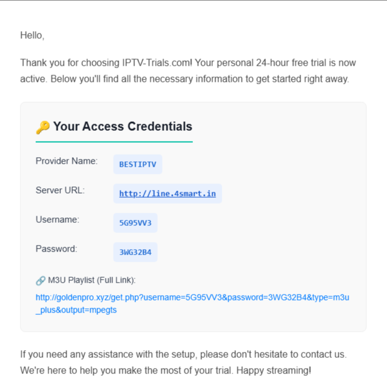Click the setup assistance sentence
Image resolution: width=387 pixels, height=380 pixels.
[183, 354]
